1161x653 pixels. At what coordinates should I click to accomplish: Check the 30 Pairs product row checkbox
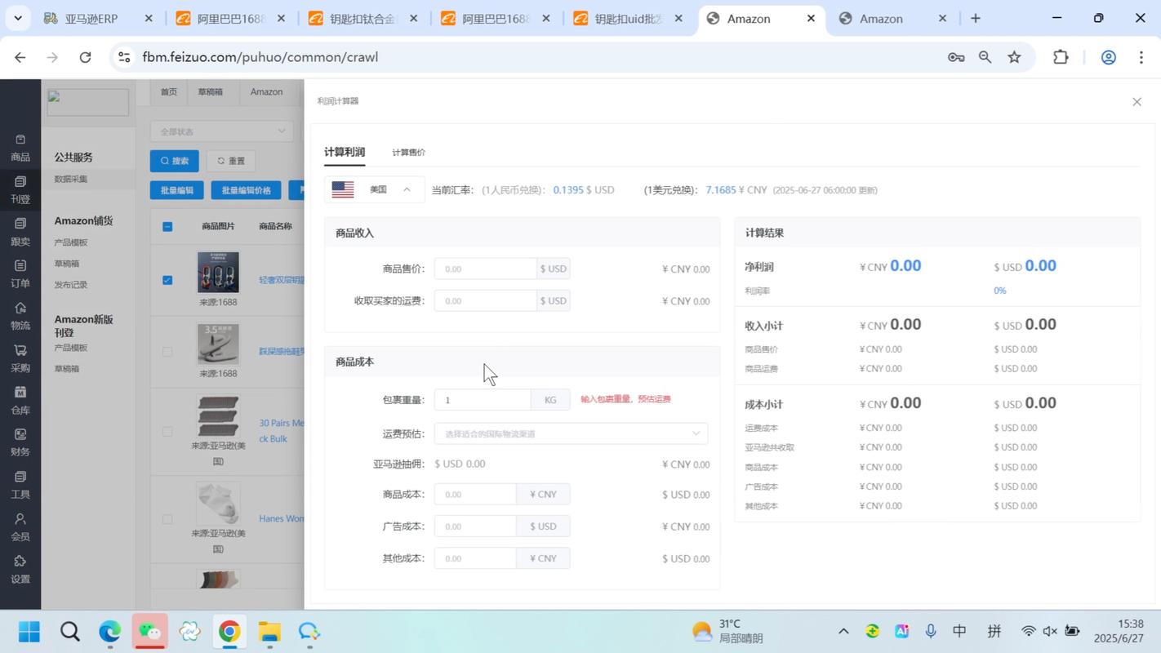(167, 432)
